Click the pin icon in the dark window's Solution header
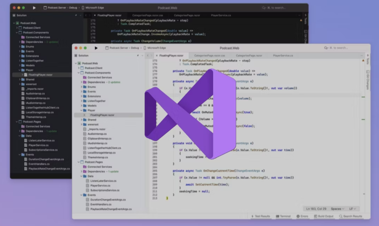 76,15
